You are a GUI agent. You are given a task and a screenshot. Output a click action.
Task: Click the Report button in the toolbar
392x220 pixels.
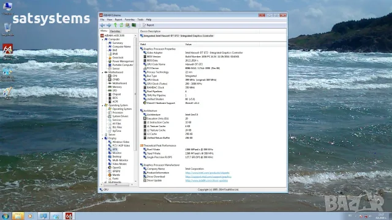point(148,25)
